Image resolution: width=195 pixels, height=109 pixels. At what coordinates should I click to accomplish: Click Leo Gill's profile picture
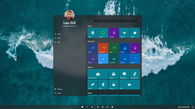point(69,15)
